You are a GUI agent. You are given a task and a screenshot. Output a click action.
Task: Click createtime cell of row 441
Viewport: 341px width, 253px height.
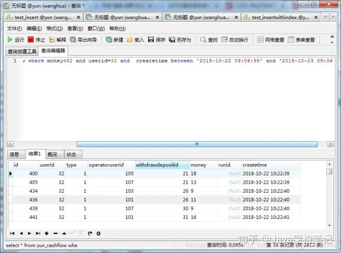click(271, 217)
